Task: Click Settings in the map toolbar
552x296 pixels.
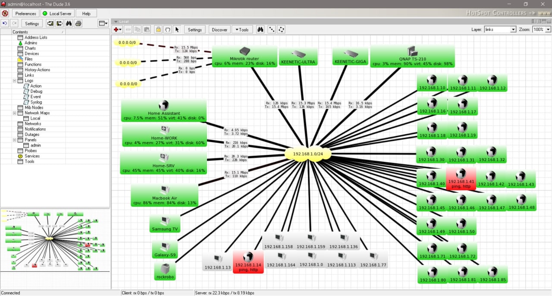Action: tap(195, 30)
